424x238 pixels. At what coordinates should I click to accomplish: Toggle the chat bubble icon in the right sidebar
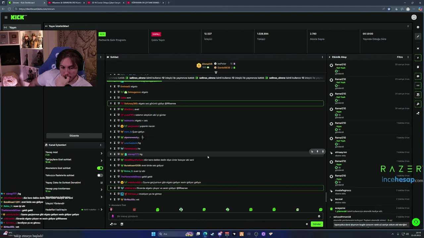[418, 76]
